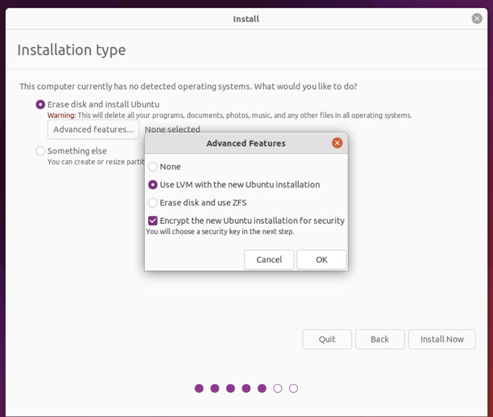
Task: Go back to the previous installer step
Action: click(x=380, y=339)
